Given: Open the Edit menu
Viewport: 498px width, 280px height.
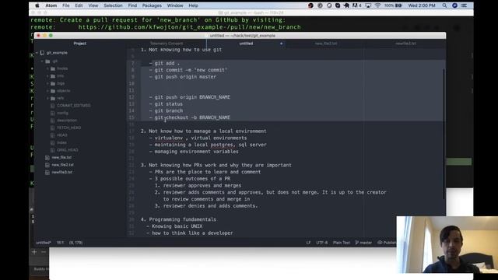Looking at the screenshot, I should (79, 5).
